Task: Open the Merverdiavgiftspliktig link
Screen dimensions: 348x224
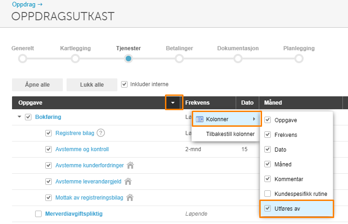Action: [74, 214]
